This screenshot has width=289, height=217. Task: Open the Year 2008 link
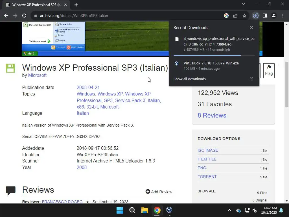coord(82,167)
